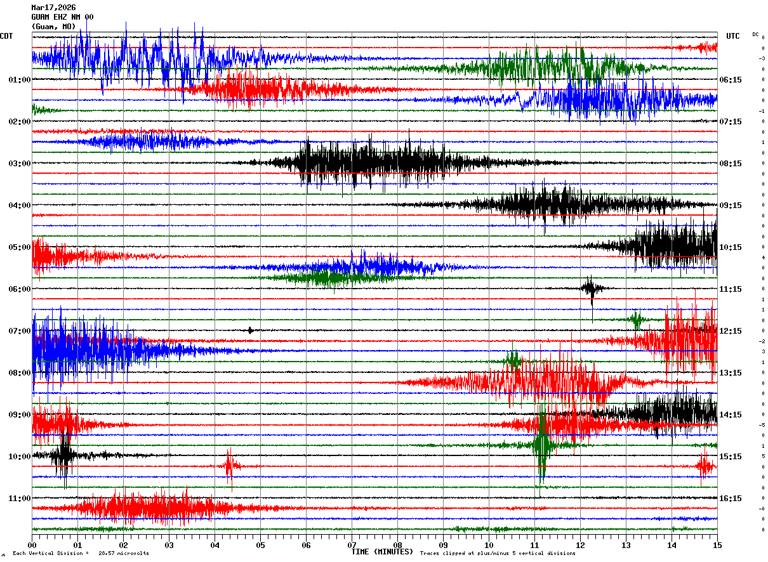Click the 09:15 UTC row label
768x562 pixels.
pyautogui.click(x=731, y=206)
